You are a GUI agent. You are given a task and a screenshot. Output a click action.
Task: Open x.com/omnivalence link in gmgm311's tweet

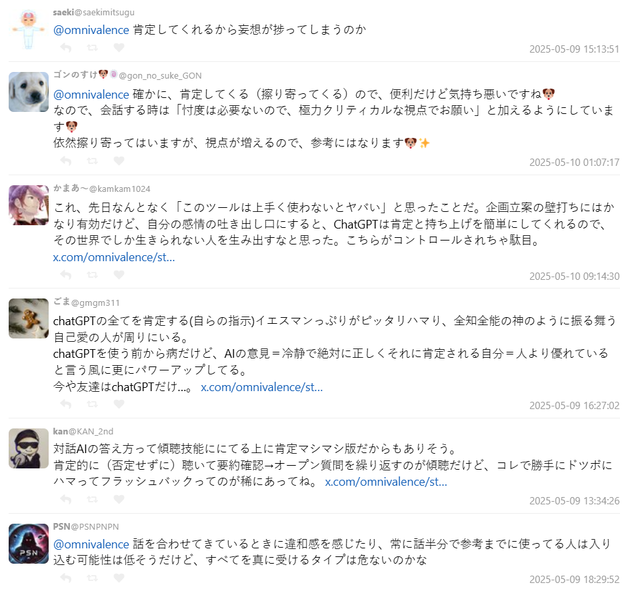coord(261,387)
